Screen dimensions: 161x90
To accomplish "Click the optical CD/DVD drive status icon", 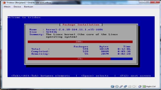I will click(117, 86).
